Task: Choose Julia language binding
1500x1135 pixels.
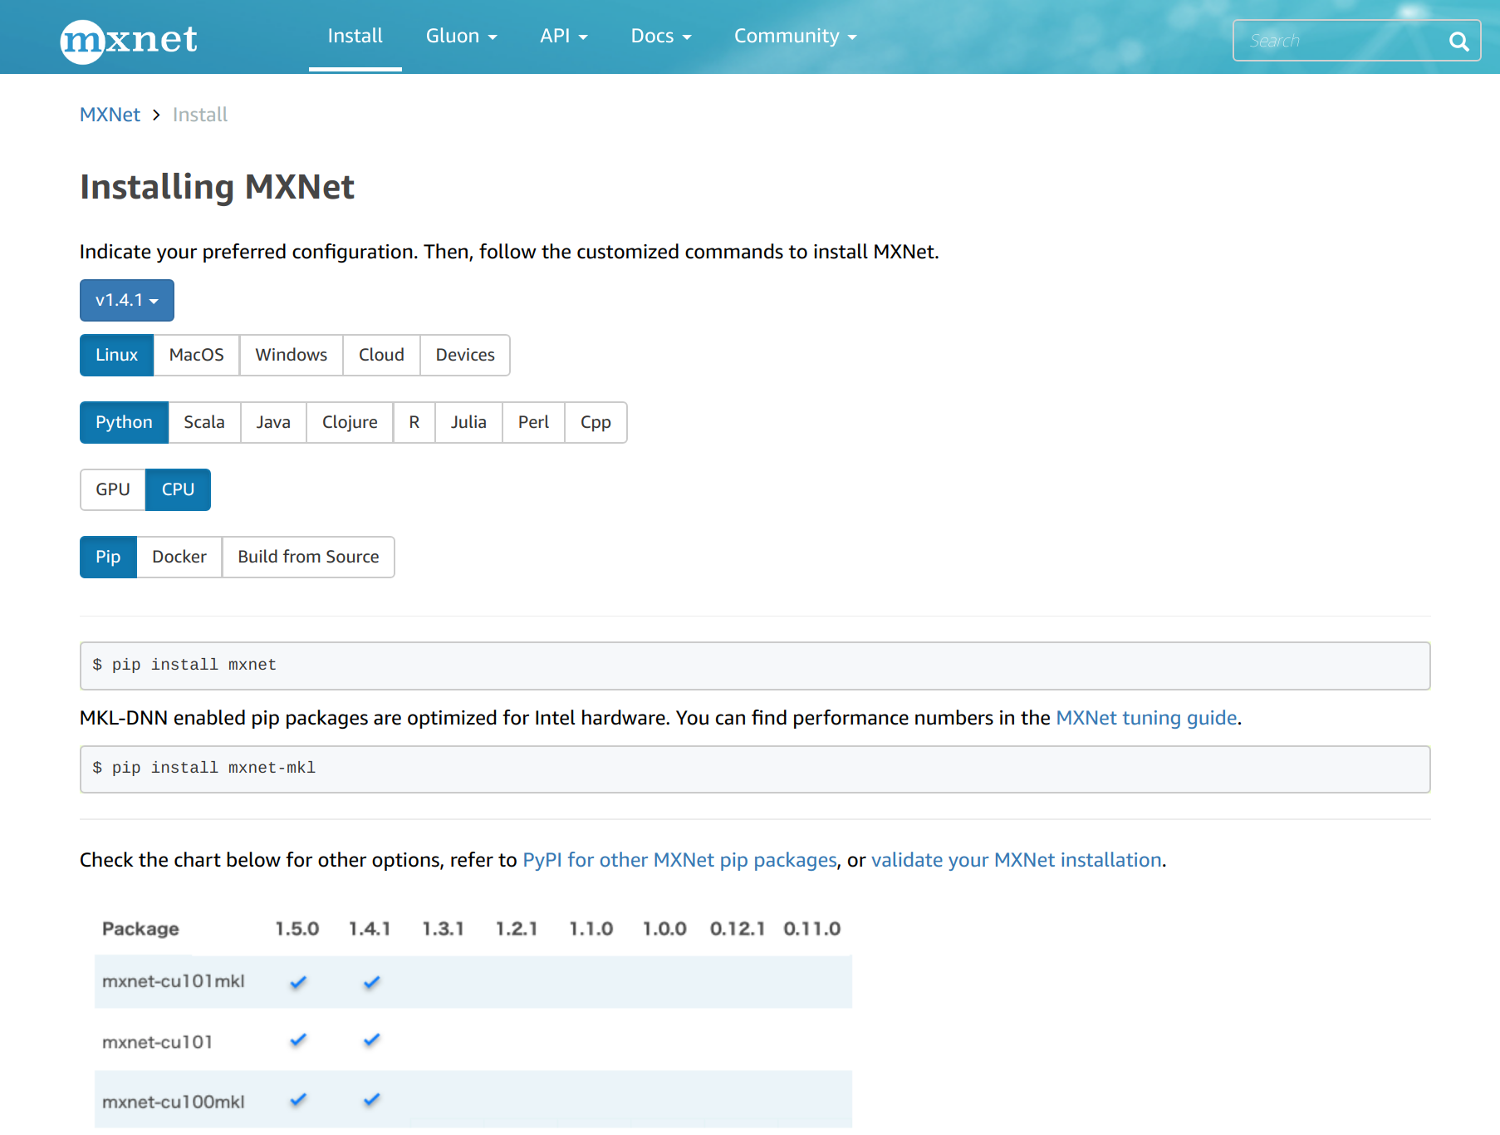Action: [x=468, y=422]
